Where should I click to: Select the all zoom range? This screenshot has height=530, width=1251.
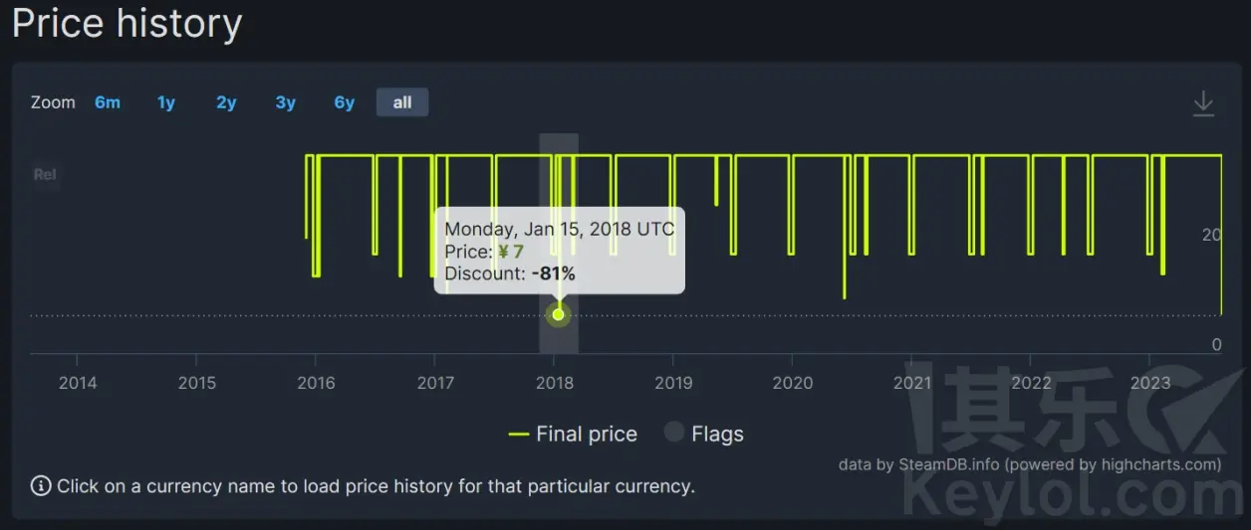(402, 102)
